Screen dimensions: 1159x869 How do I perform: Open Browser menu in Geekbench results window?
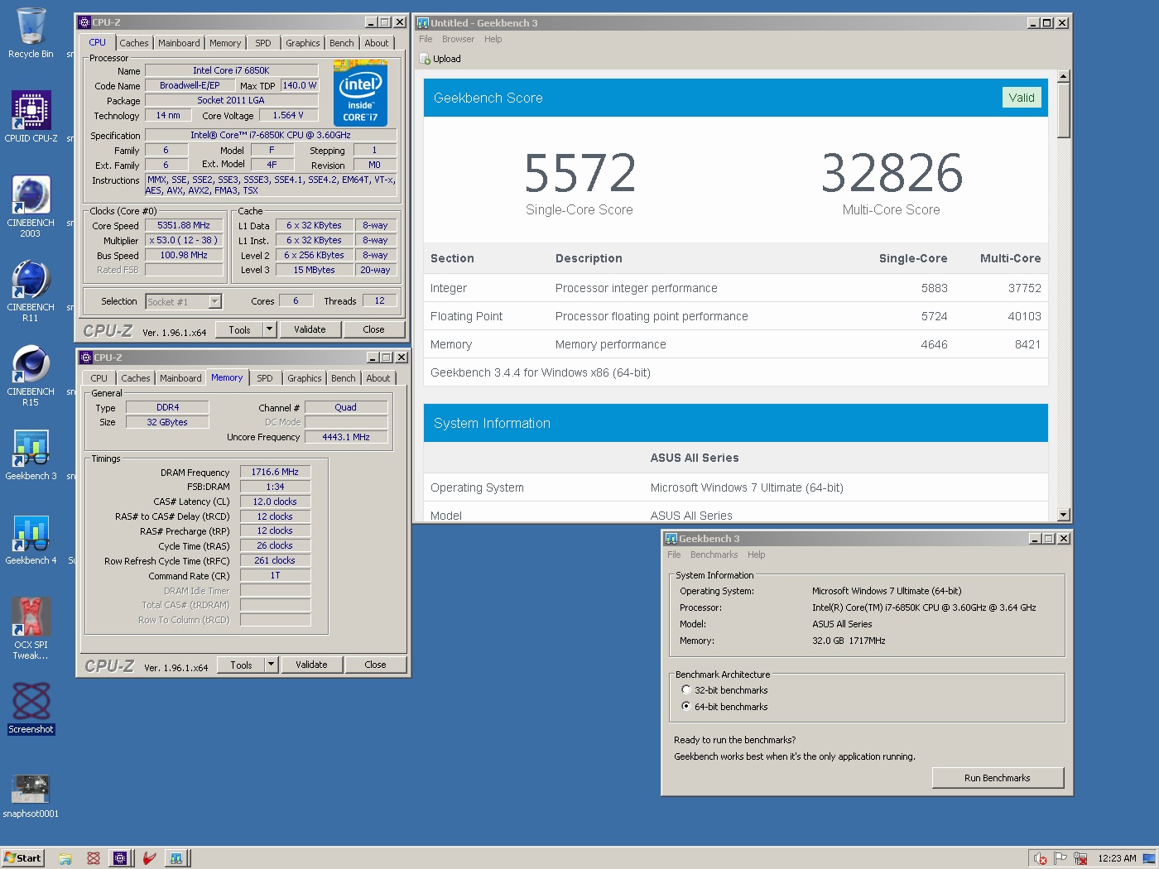tap(458, 39)
